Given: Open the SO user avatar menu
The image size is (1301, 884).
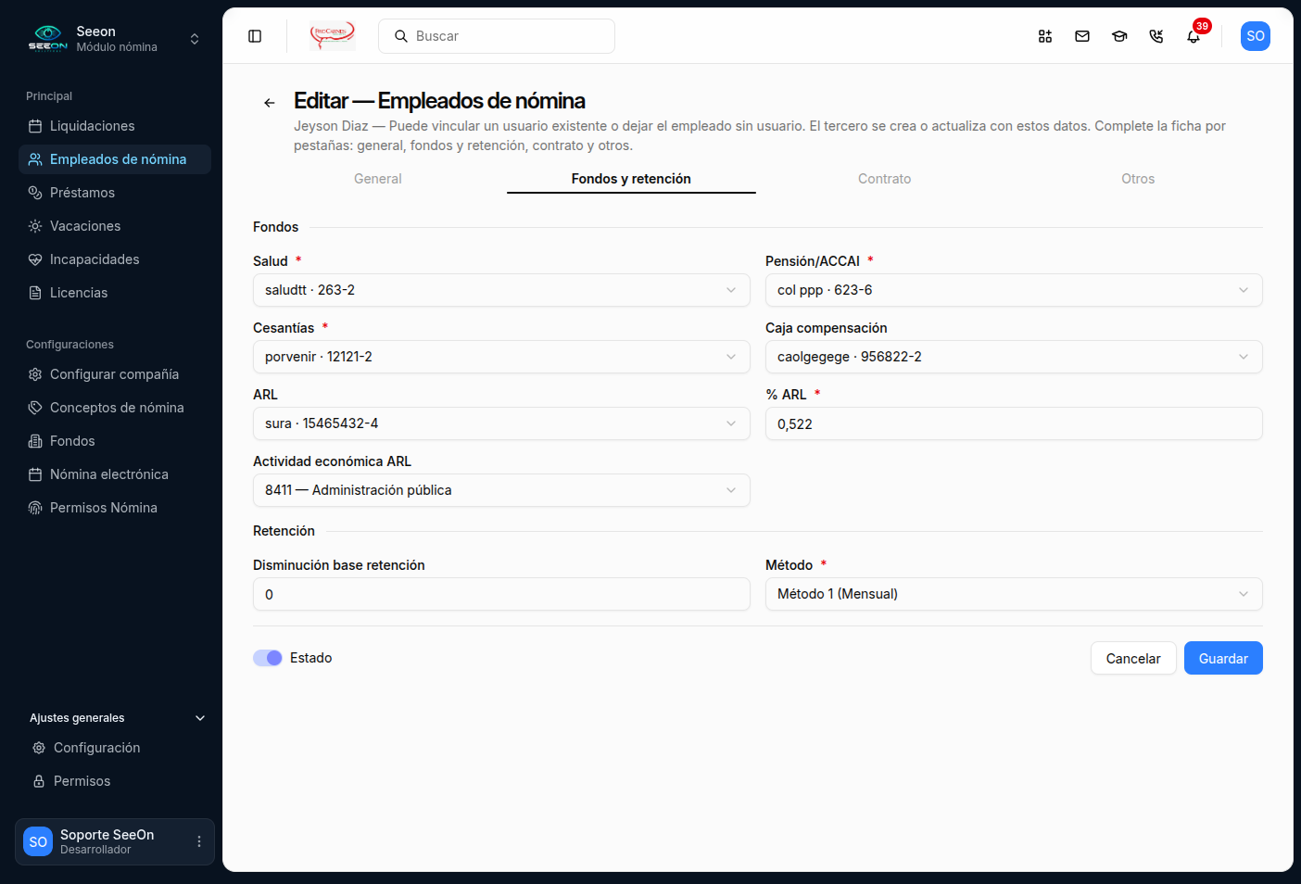Looking at the screenshot, I should click(x=1256, y=36).
